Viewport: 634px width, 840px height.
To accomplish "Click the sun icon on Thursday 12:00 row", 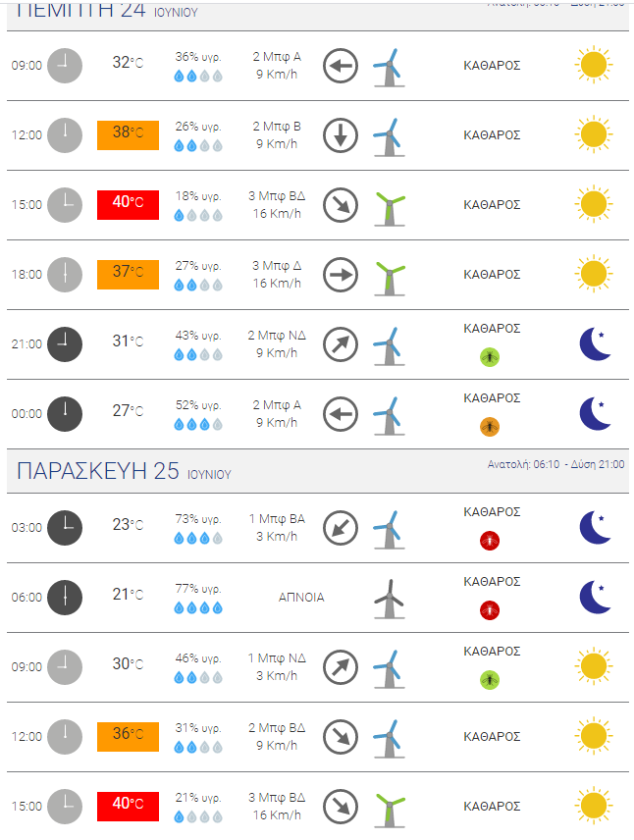I will coord(594,134).
